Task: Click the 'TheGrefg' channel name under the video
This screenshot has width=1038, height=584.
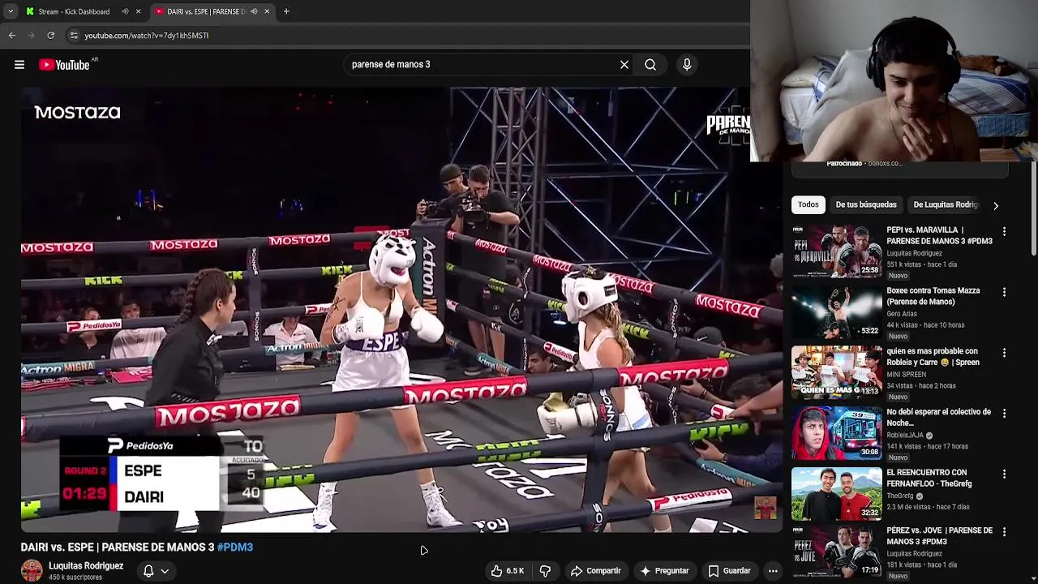Action: click(900, 496)
